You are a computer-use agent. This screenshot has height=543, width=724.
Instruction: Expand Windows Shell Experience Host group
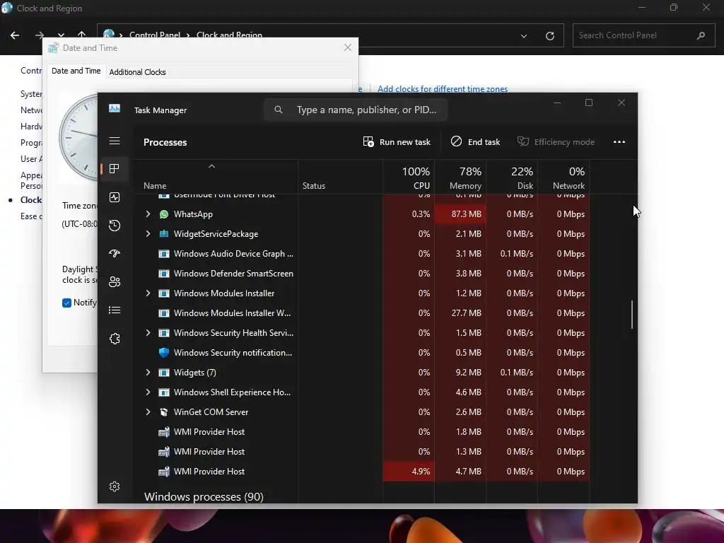[x=148, y=392]
